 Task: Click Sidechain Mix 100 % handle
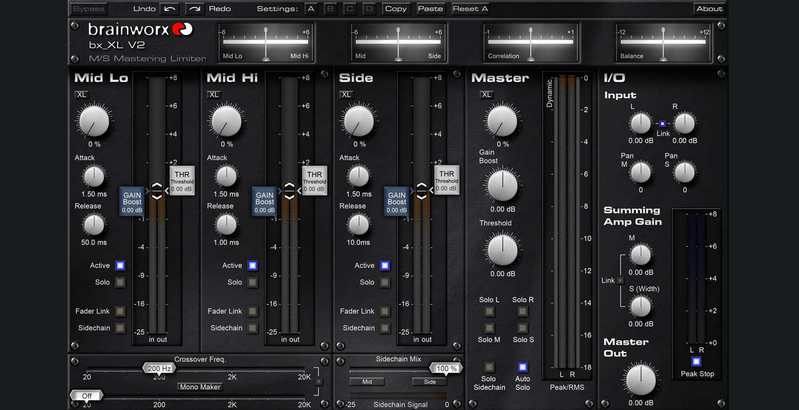click(x=446, y=368)
